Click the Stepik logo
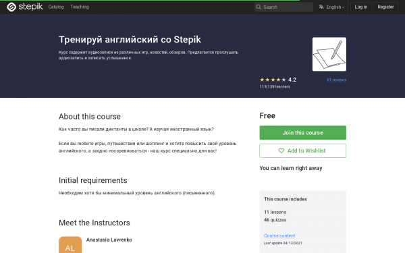 (25, 7)
